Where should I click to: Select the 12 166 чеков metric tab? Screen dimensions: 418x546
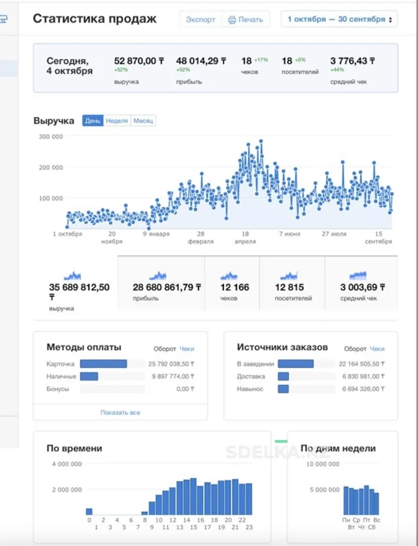(x=232, y=283)
